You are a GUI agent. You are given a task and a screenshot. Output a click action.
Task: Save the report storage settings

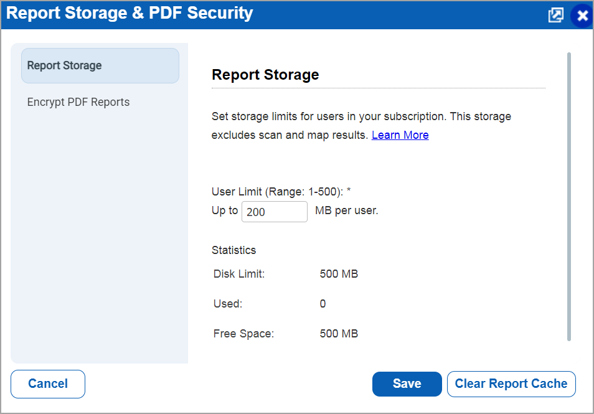(407, 384)
